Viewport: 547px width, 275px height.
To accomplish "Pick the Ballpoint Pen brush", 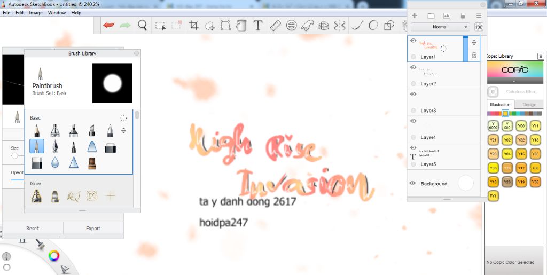I will (x=110, y=130).
